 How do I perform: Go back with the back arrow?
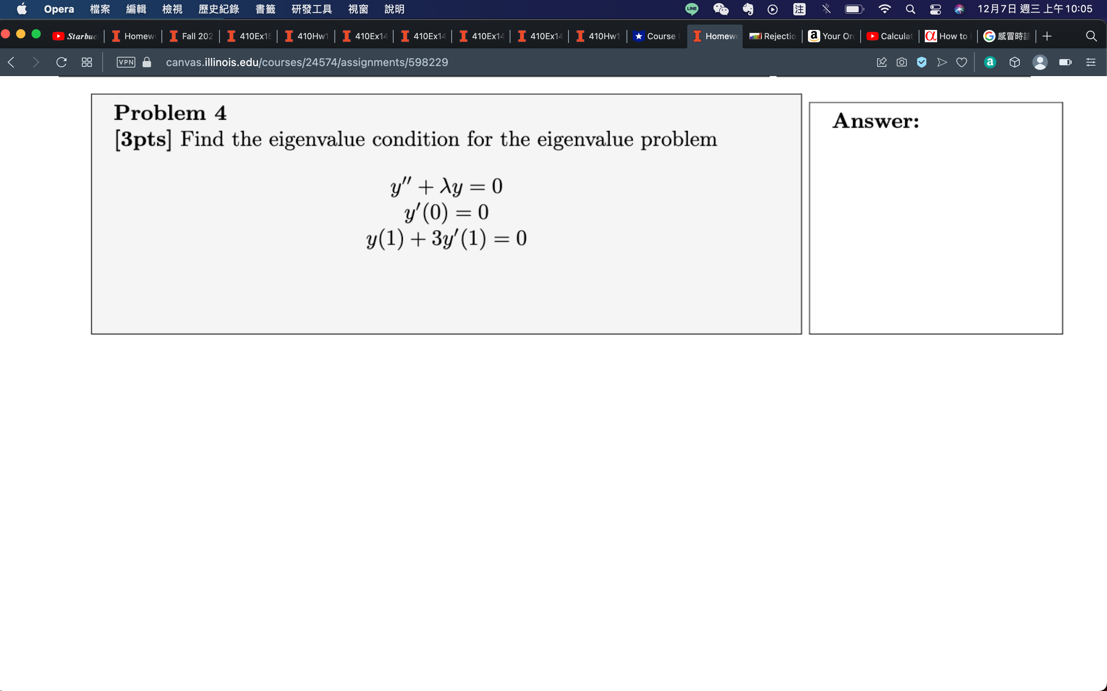click(12, 62)
